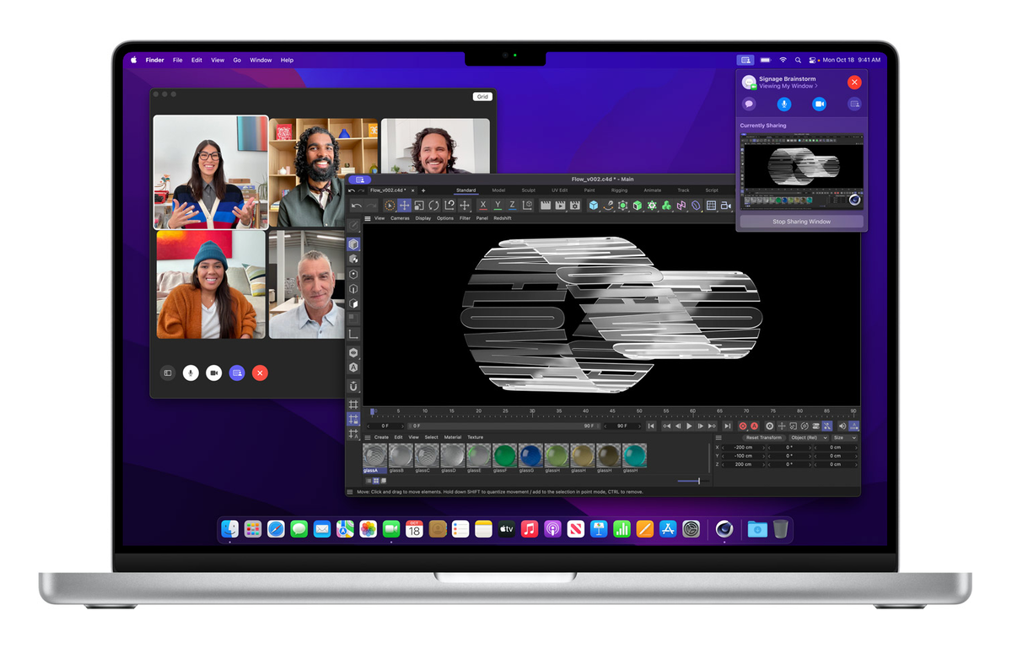Select the Rotate tool
The height and width of the screenshot is (648, 1012).
click(433, 204)
